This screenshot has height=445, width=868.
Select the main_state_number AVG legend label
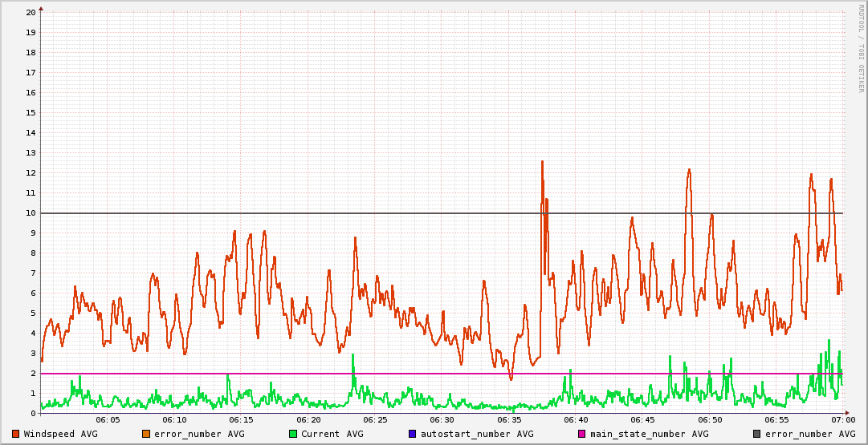(x=650, y=434)
